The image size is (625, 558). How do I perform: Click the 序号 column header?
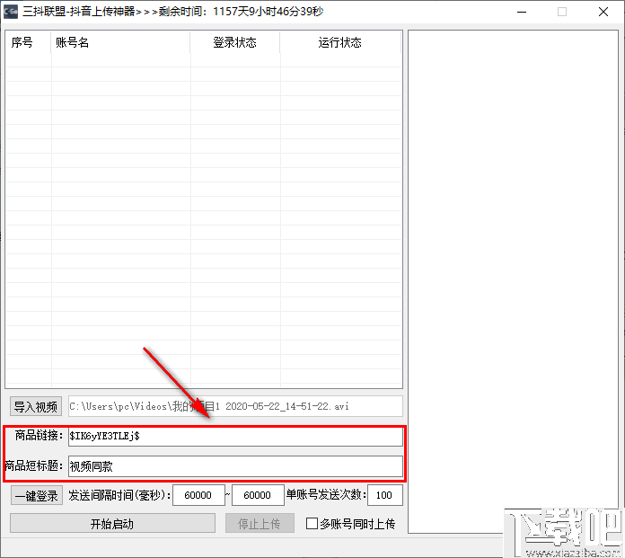click(x=28, y=42)
